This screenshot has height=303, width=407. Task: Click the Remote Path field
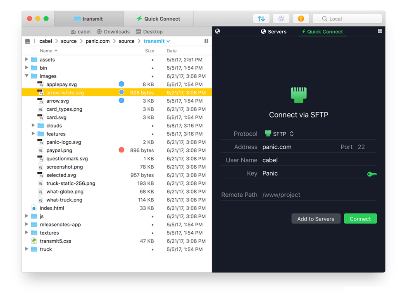319,195
